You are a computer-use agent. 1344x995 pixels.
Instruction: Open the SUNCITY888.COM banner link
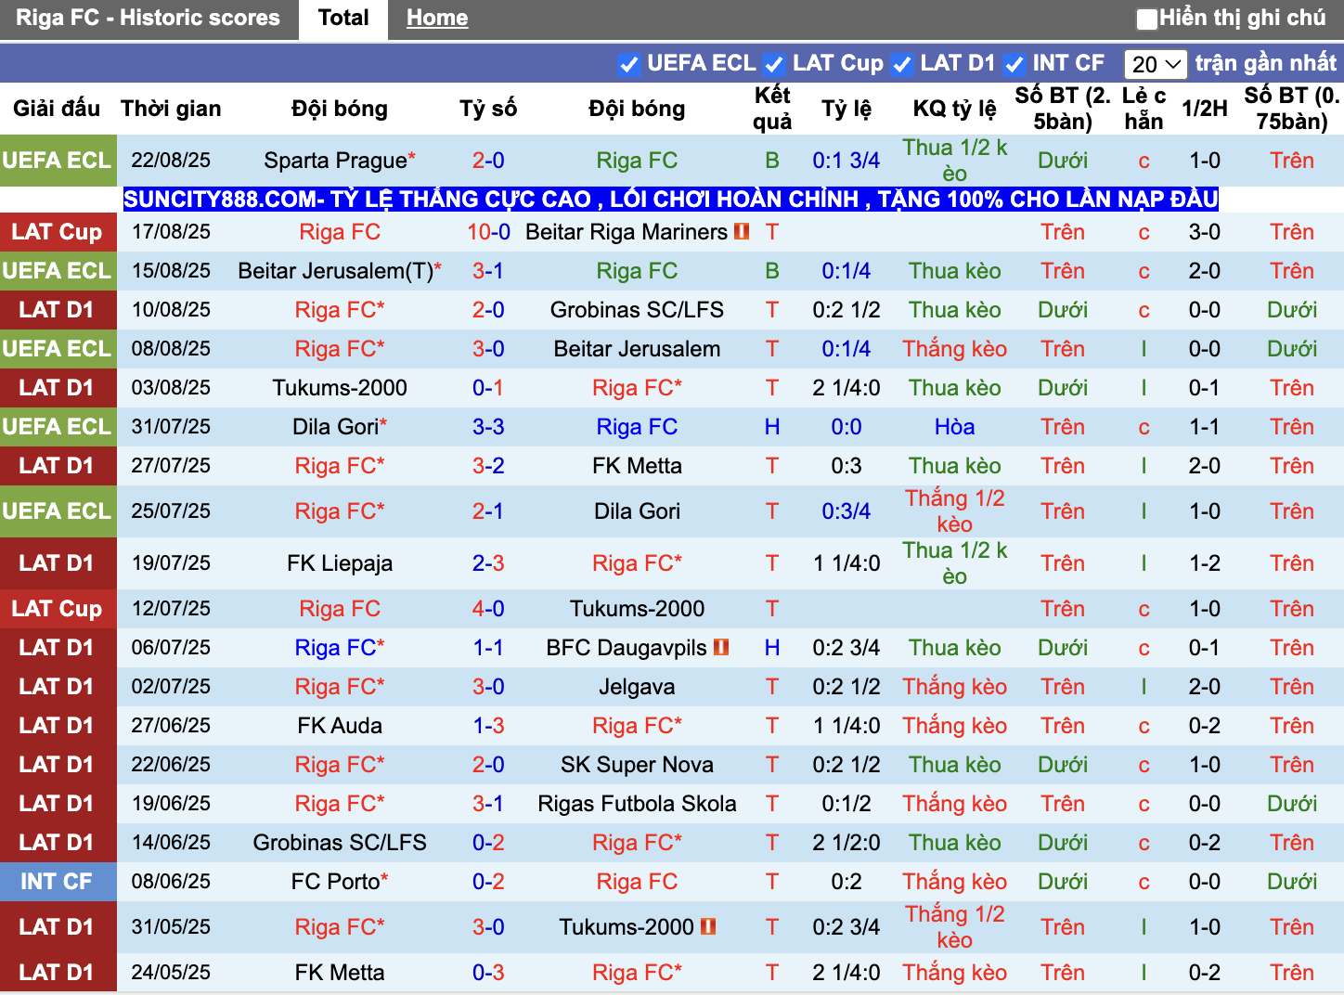click(x=670, y=199)
